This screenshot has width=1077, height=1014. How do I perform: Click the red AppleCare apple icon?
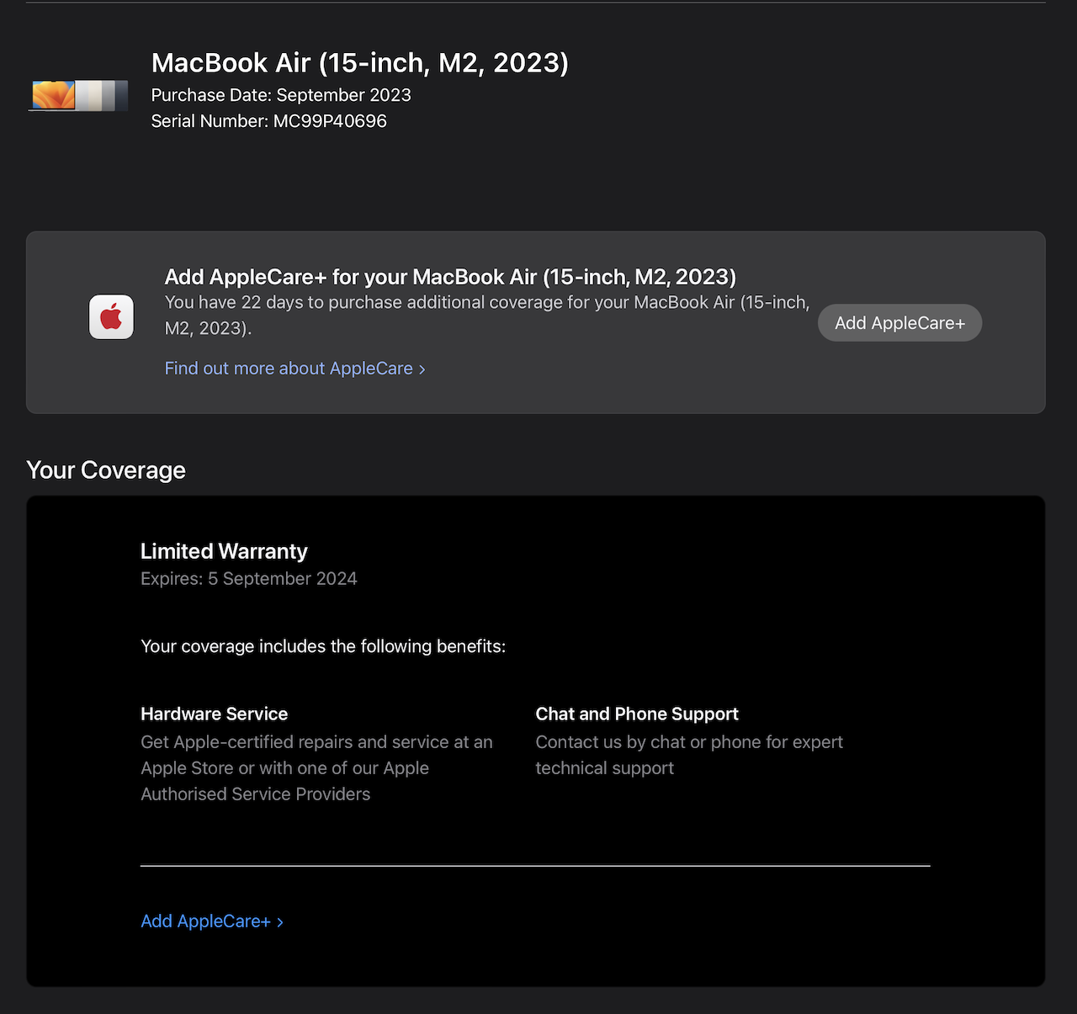(111, 316)
